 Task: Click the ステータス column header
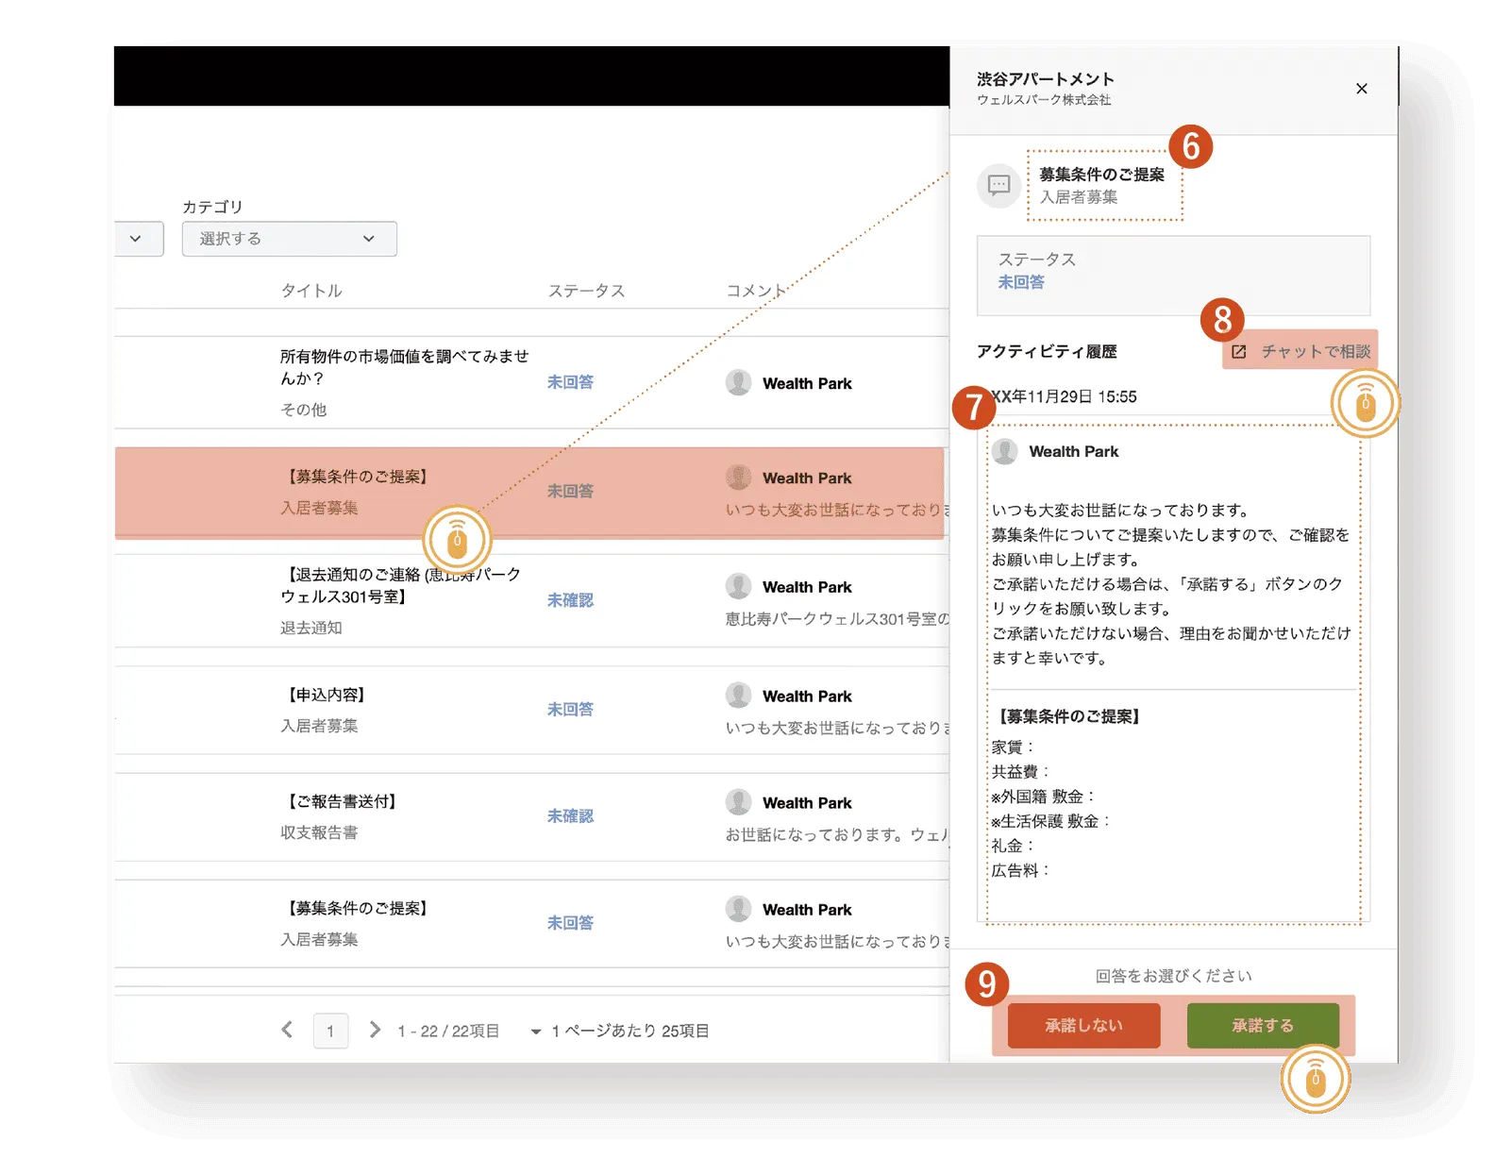(587, 291)
